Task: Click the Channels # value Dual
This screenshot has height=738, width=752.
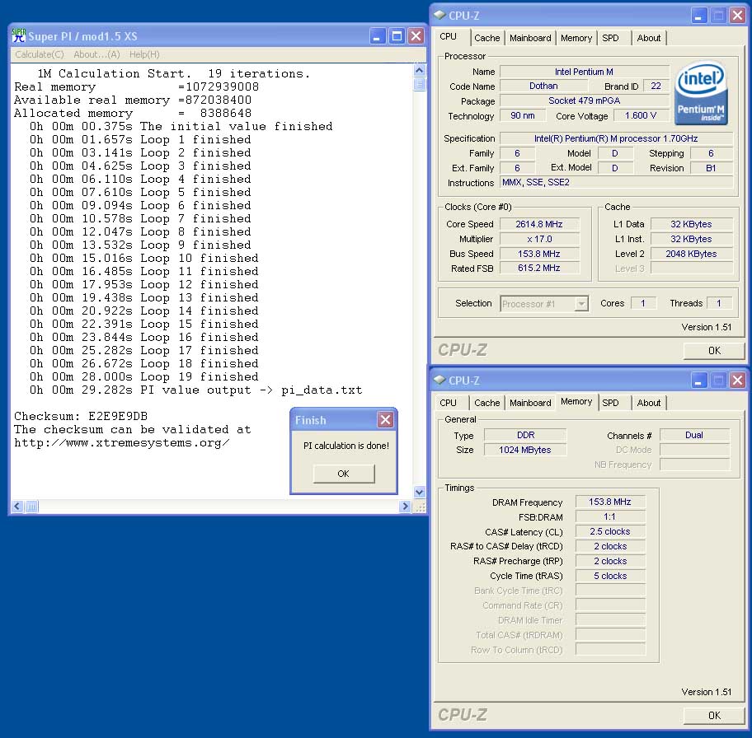Action: click(694, 435)
